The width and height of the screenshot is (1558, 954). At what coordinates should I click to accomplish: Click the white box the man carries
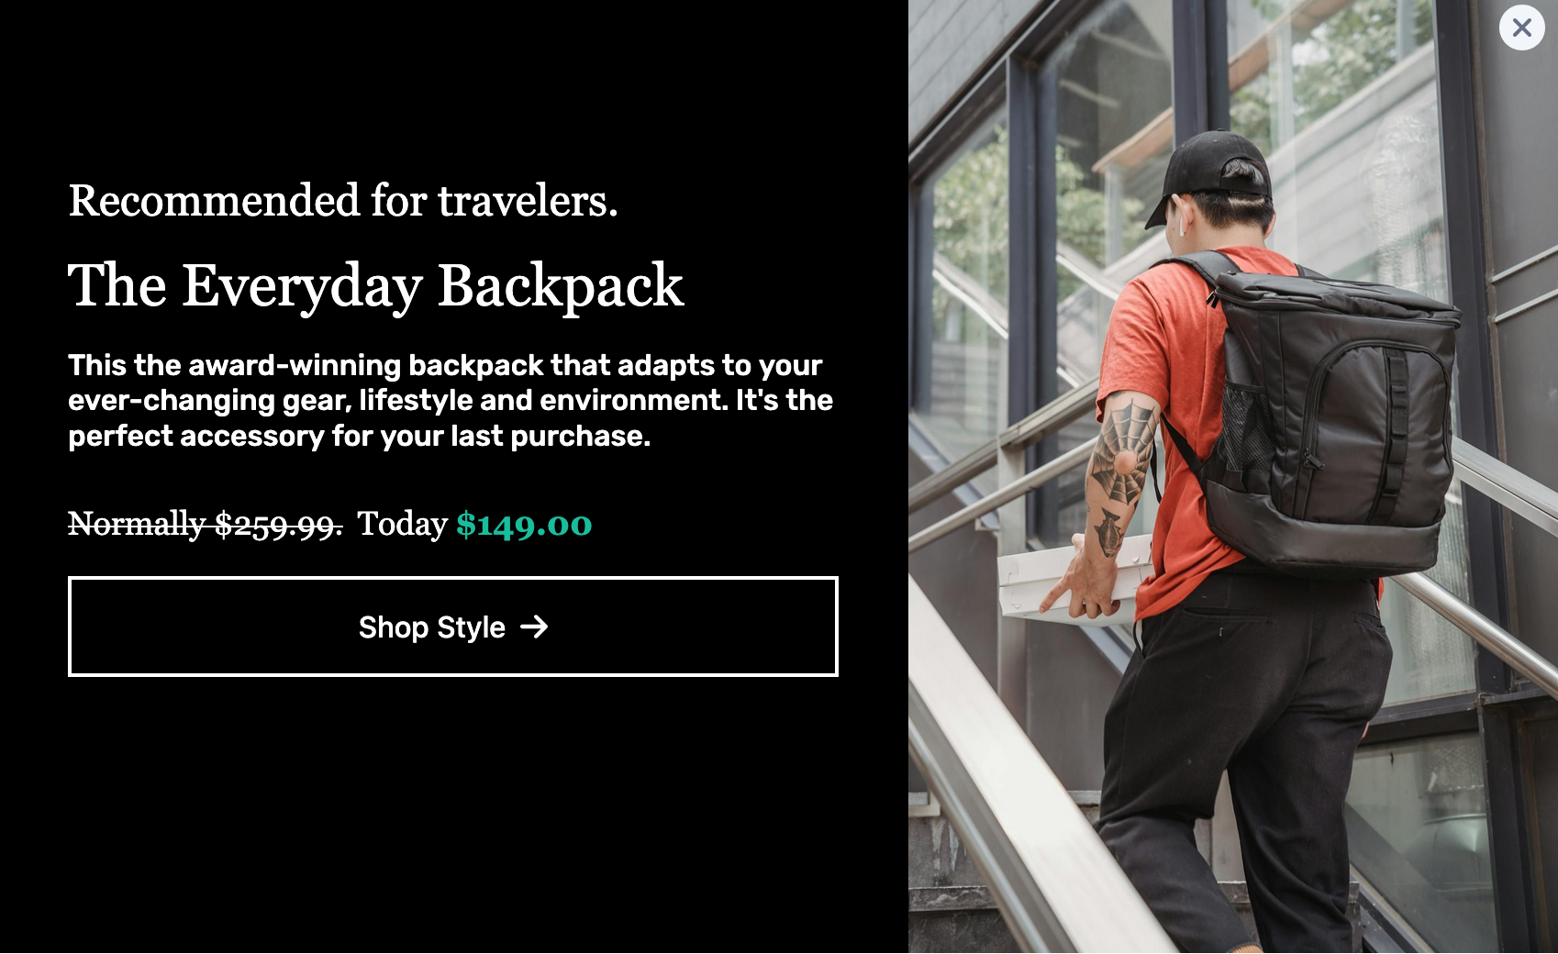click(x=1074, y=578)
